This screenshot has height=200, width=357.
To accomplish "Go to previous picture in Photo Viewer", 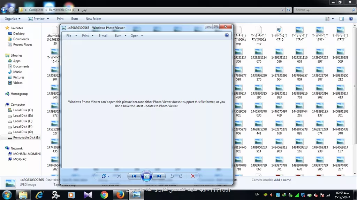I will (x=134, y=176).
